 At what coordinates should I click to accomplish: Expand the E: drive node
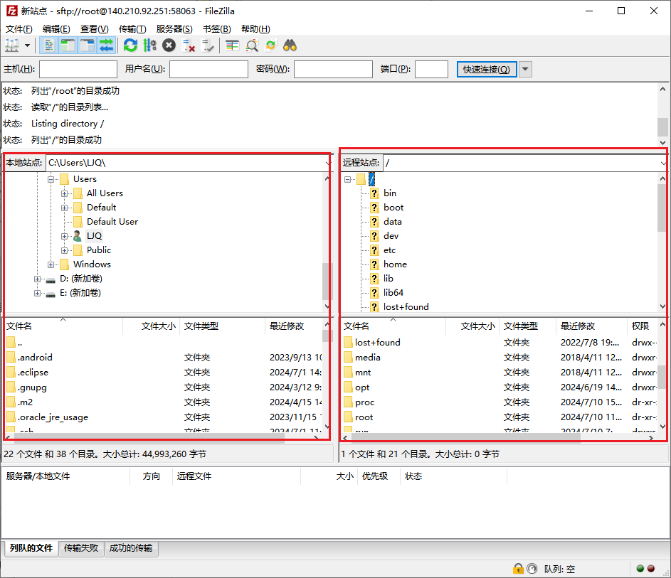click(37, 294)
